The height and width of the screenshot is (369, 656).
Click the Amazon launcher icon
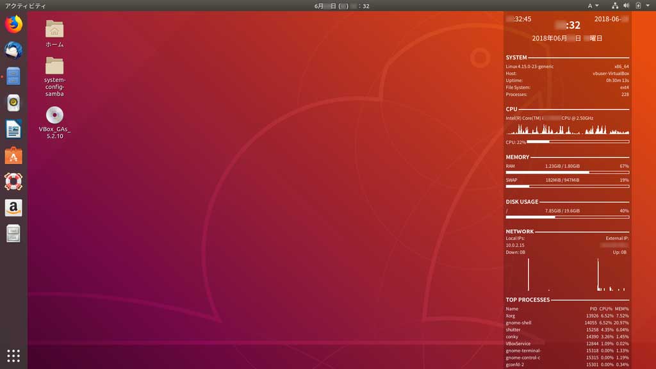tap(13, 208)
